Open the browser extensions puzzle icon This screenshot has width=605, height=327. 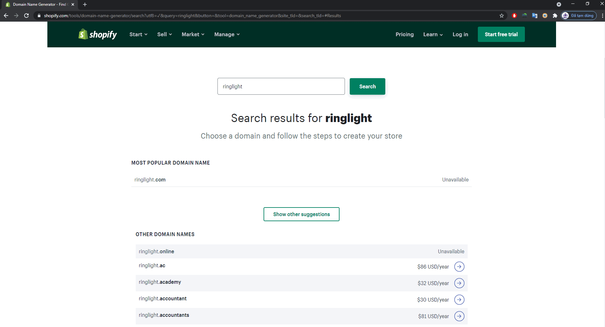pos(555,16)
